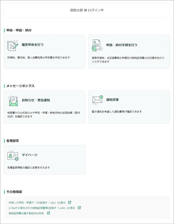
Task: Click external-link icon beside .xml certificate link
Action: pos(79,208)
